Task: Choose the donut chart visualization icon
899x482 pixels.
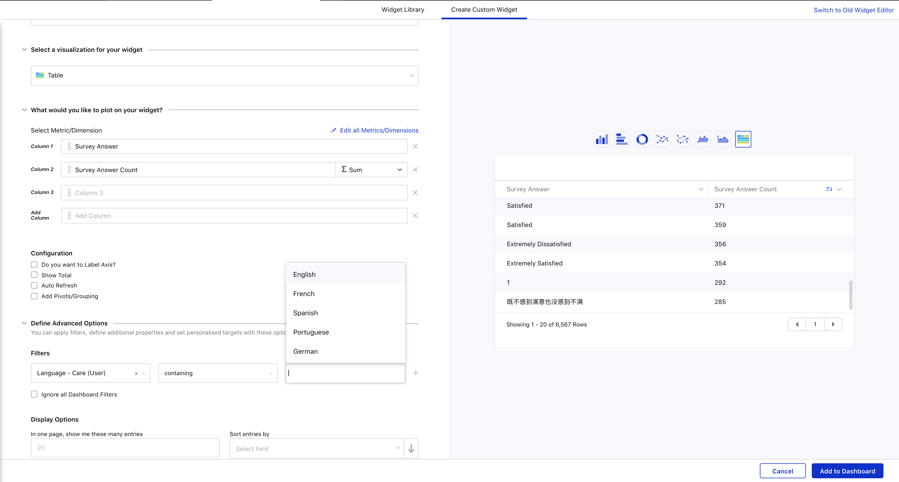Action: coord(642,139)
